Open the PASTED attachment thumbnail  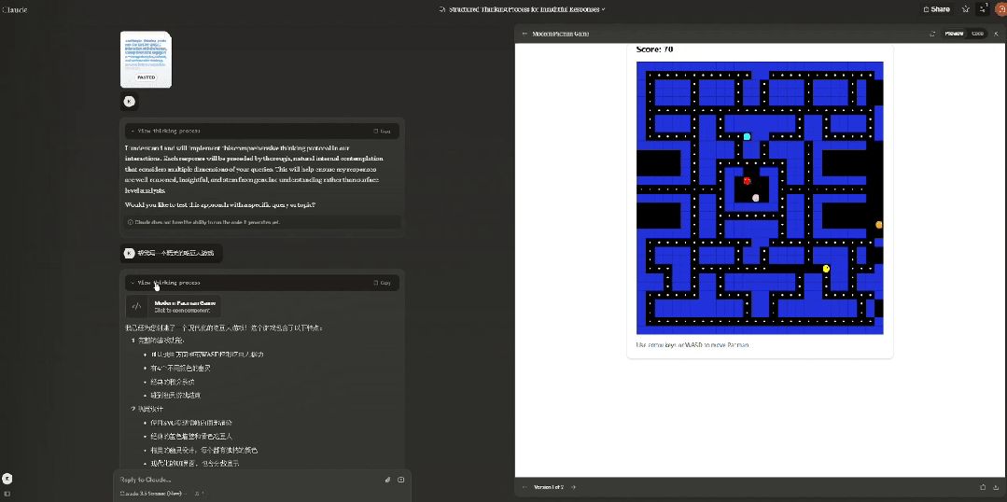click(146, 59)
